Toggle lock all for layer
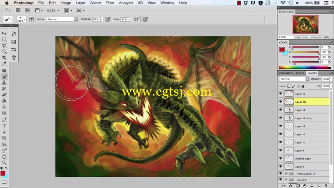 coord(303,86)
